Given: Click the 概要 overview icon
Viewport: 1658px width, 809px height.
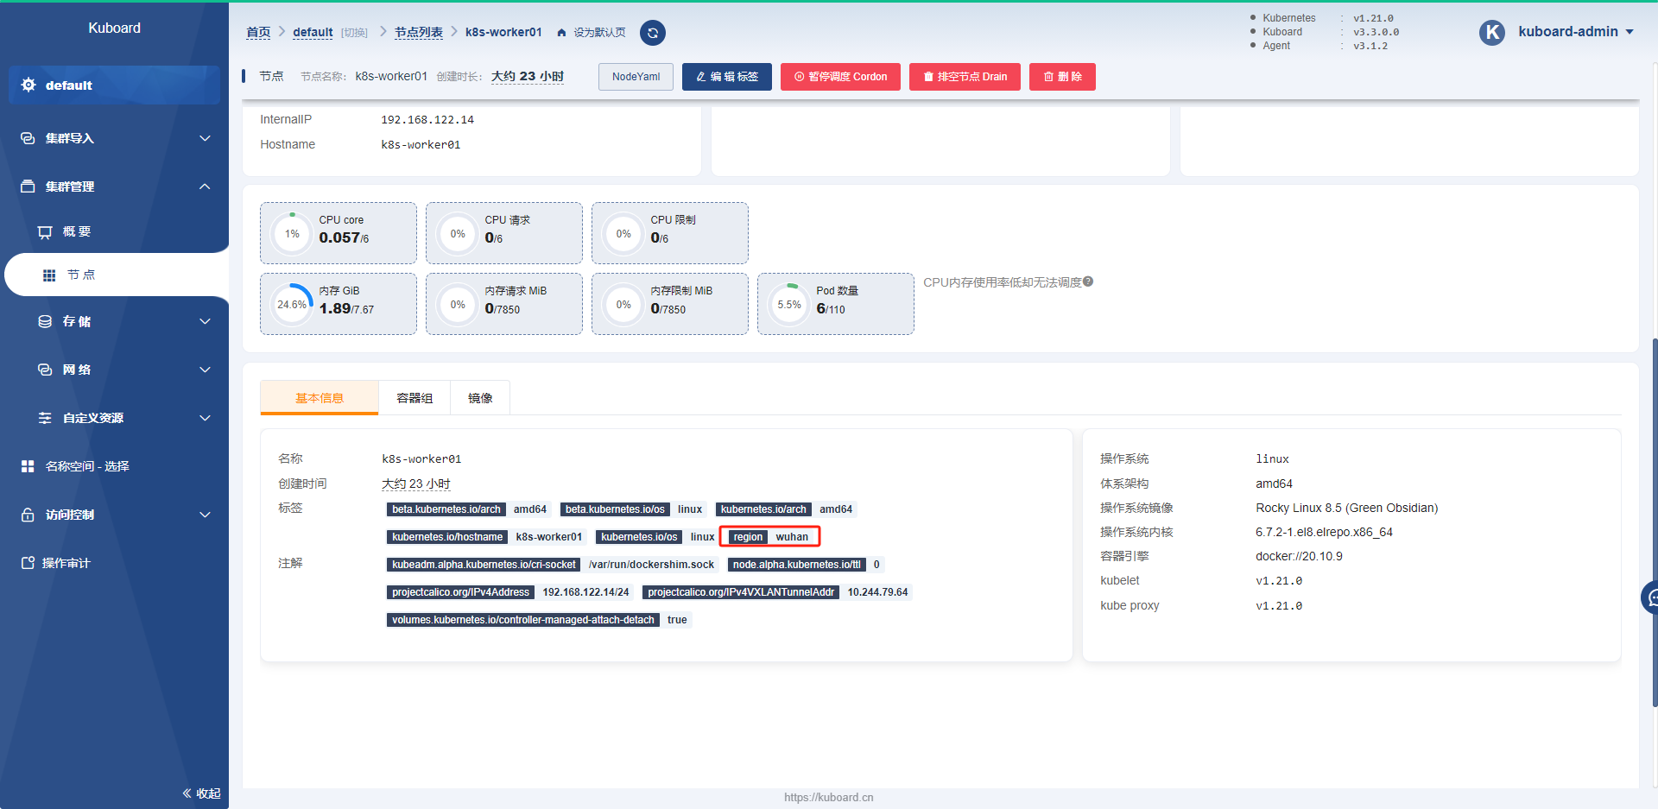Looking at the screenshot, I should (x=45, y=231).
